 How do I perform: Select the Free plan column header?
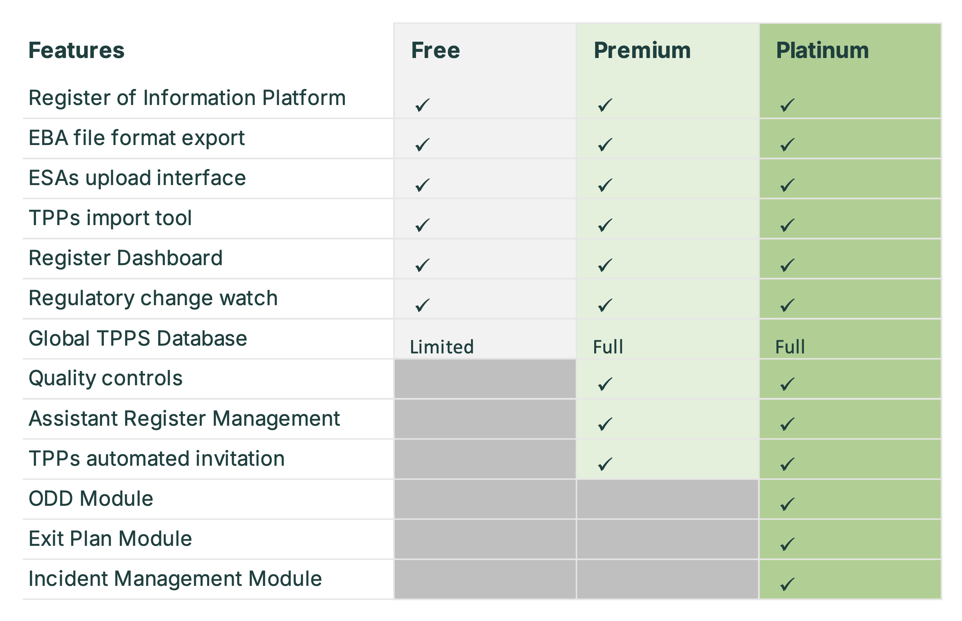(435, 50)
